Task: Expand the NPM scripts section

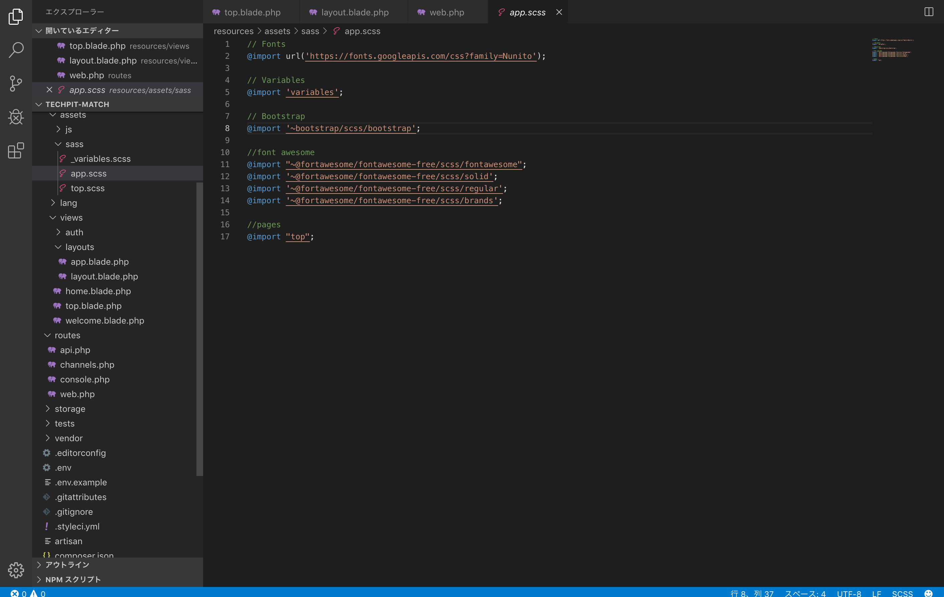Action: pos(118,580)
